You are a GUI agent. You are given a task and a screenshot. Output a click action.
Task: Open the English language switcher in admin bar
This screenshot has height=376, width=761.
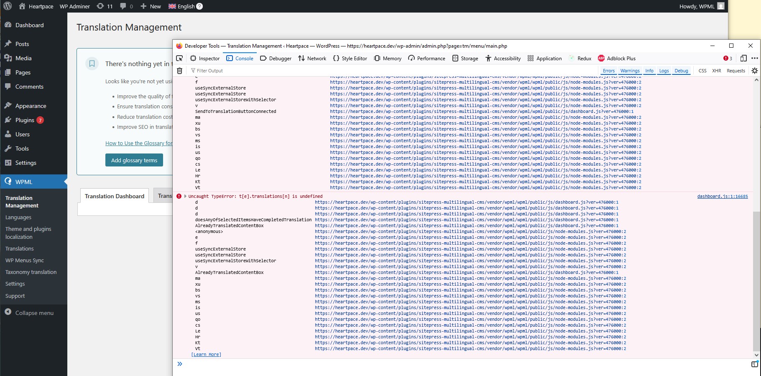click(185, 6)
